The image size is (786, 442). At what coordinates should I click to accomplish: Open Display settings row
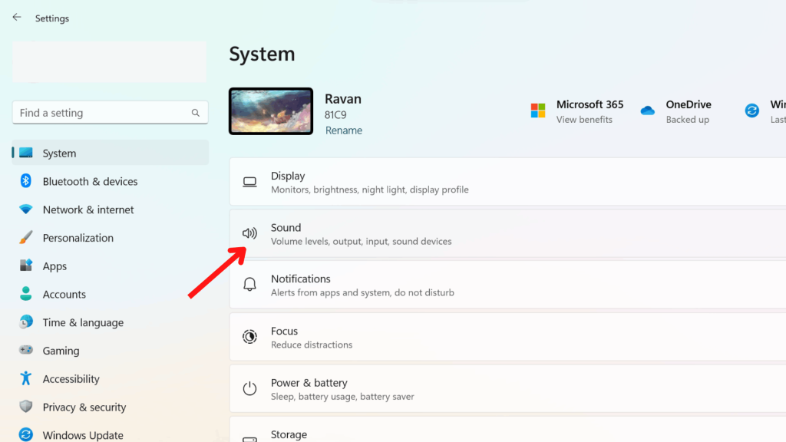[x=508, y=182]
